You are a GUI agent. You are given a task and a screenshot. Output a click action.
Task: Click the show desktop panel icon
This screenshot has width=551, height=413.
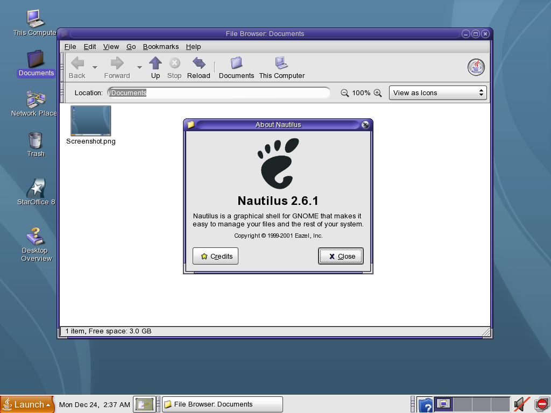[144, 404]
